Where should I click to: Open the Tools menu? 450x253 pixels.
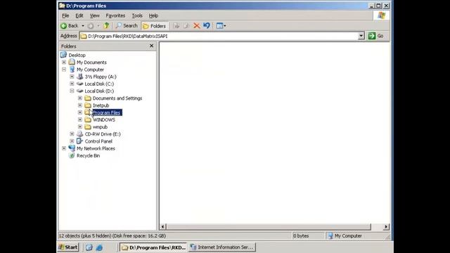point(137,15)
